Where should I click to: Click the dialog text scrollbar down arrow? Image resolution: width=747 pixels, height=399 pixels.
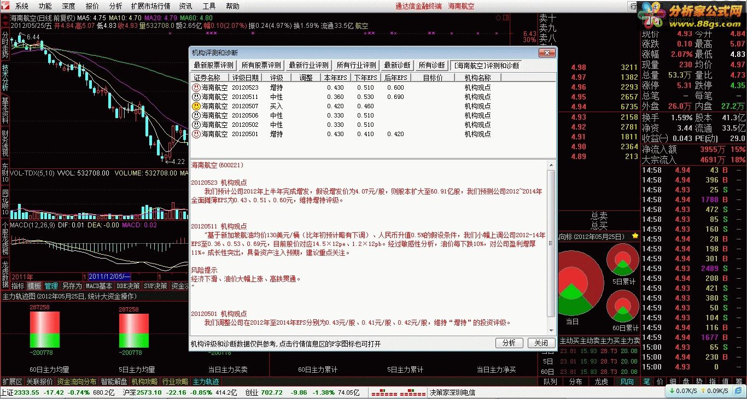(x=551, y=331)
